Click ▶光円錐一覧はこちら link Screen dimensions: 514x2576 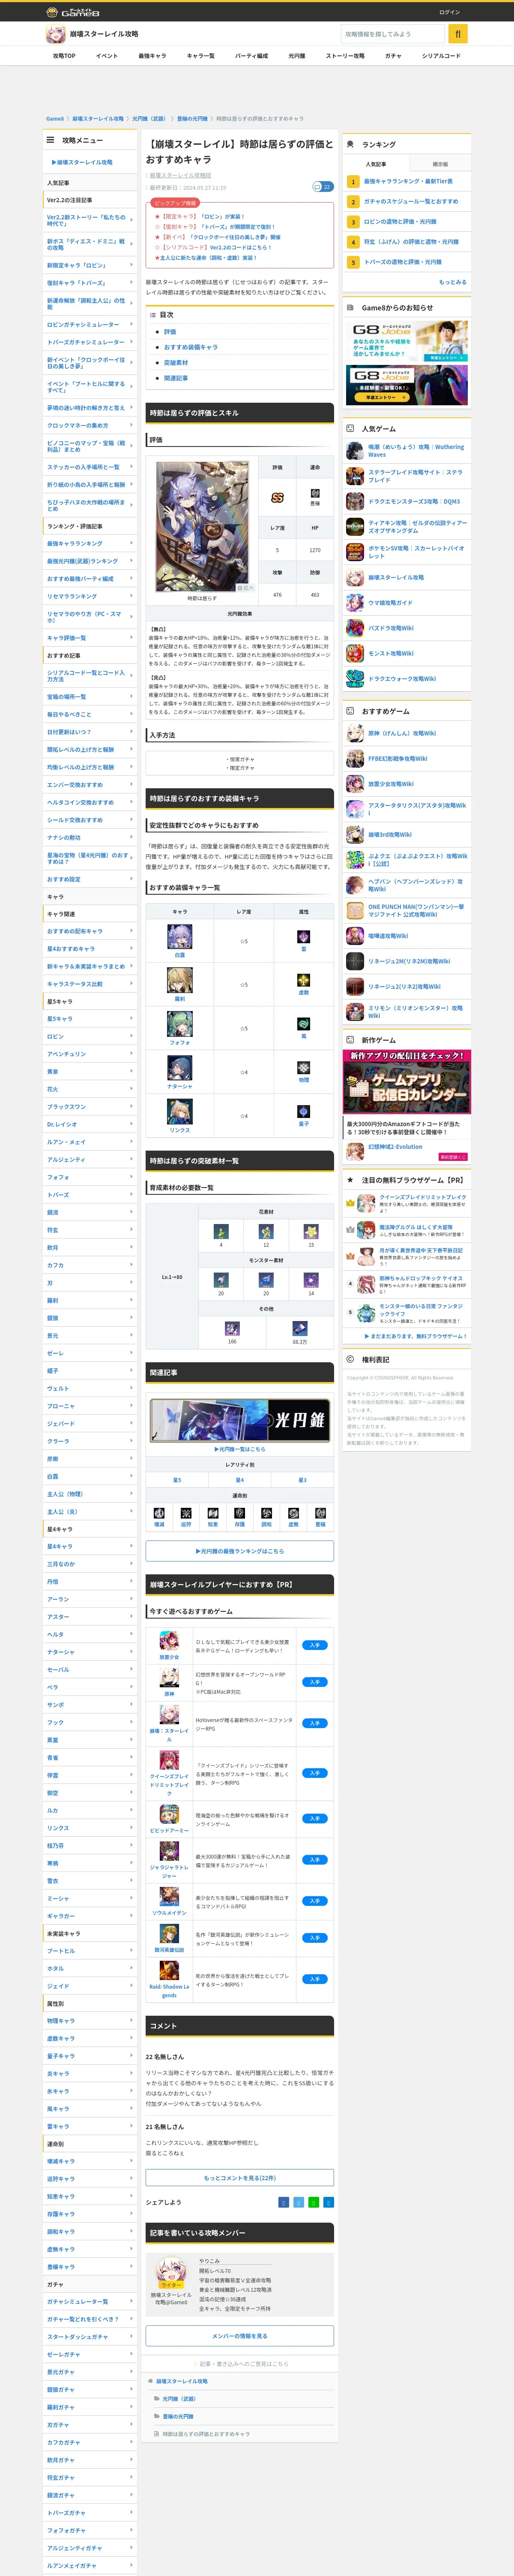click(x=239, y=1449)
